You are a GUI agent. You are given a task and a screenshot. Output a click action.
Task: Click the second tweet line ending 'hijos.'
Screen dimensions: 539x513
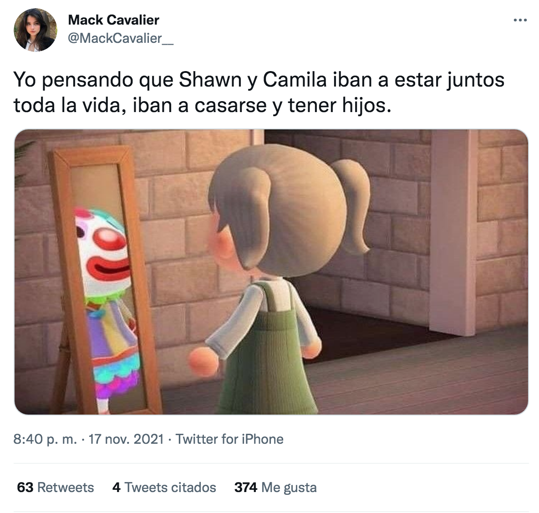point(203,105)
